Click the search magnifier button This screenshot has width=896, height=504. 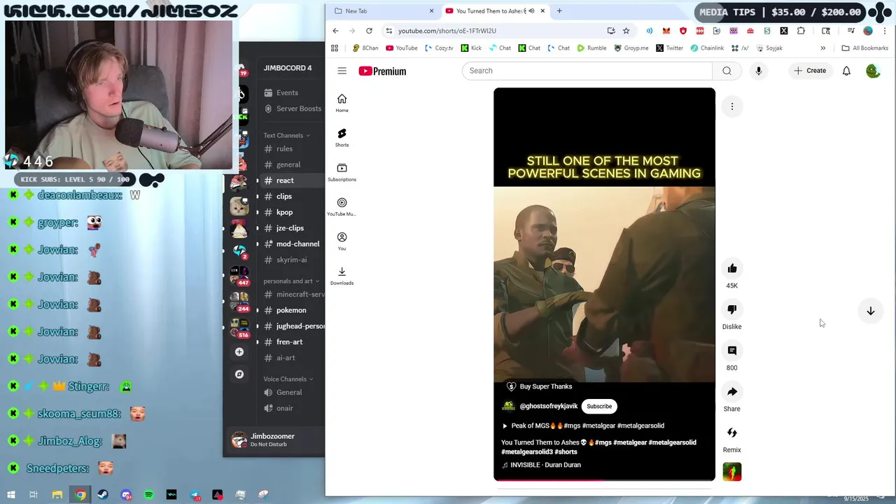(727, 71)
